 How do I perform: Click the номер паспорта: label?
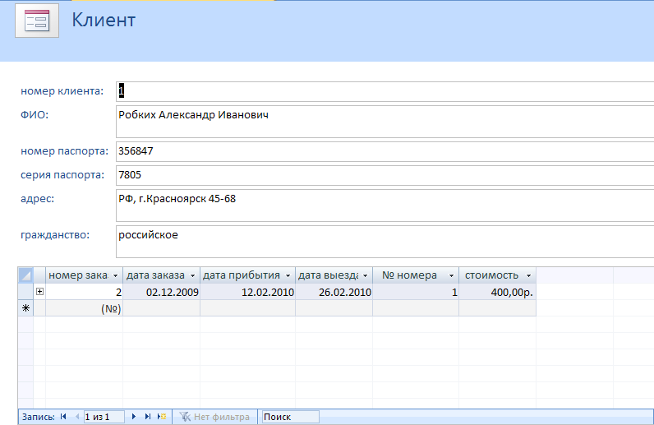point(65,151)
